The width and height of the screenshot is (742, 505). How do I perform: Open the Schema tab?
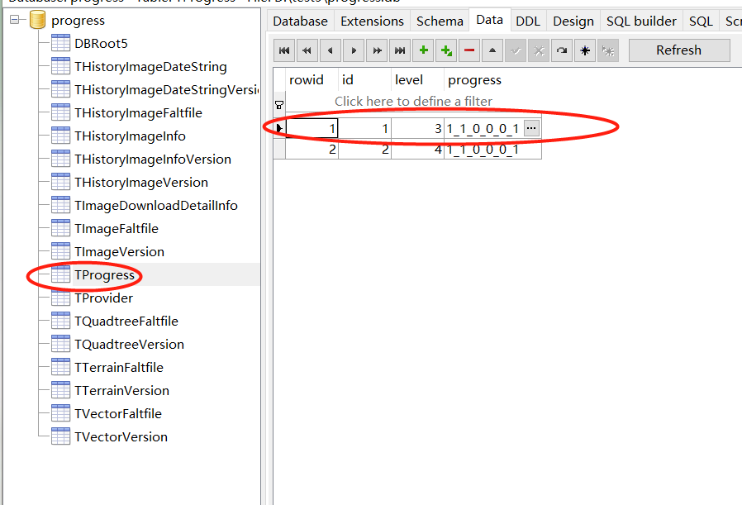440,21
